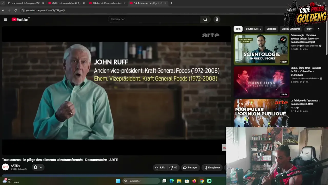Open the site information icon in address bar

tap(23, 11)
